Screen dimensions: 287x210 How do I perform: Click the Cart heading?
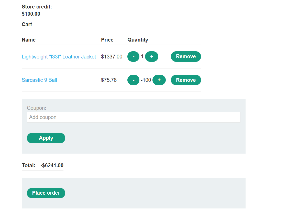click(x=27, y=24)
